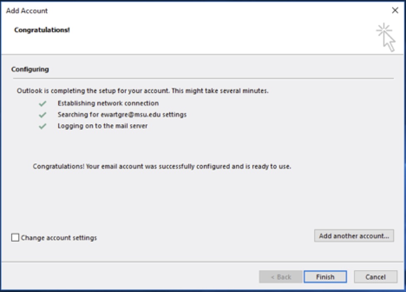Click the Add Account title bar text
Image resolution: width=406 pixels, height=292 pixels.
pos(27,11)
